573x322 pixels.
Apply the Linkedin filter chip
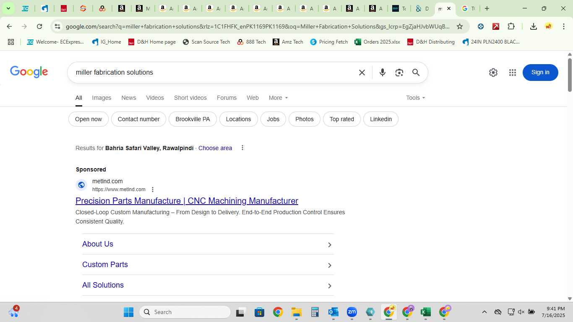coord(381,119)
